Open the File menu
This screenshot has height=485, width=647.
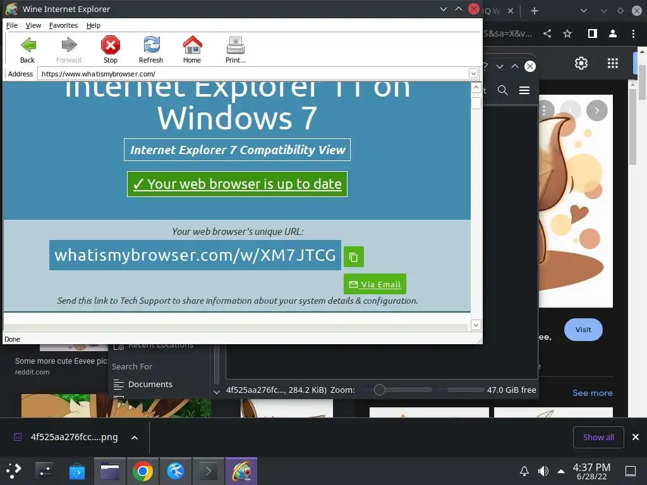(x=12, y=25)
